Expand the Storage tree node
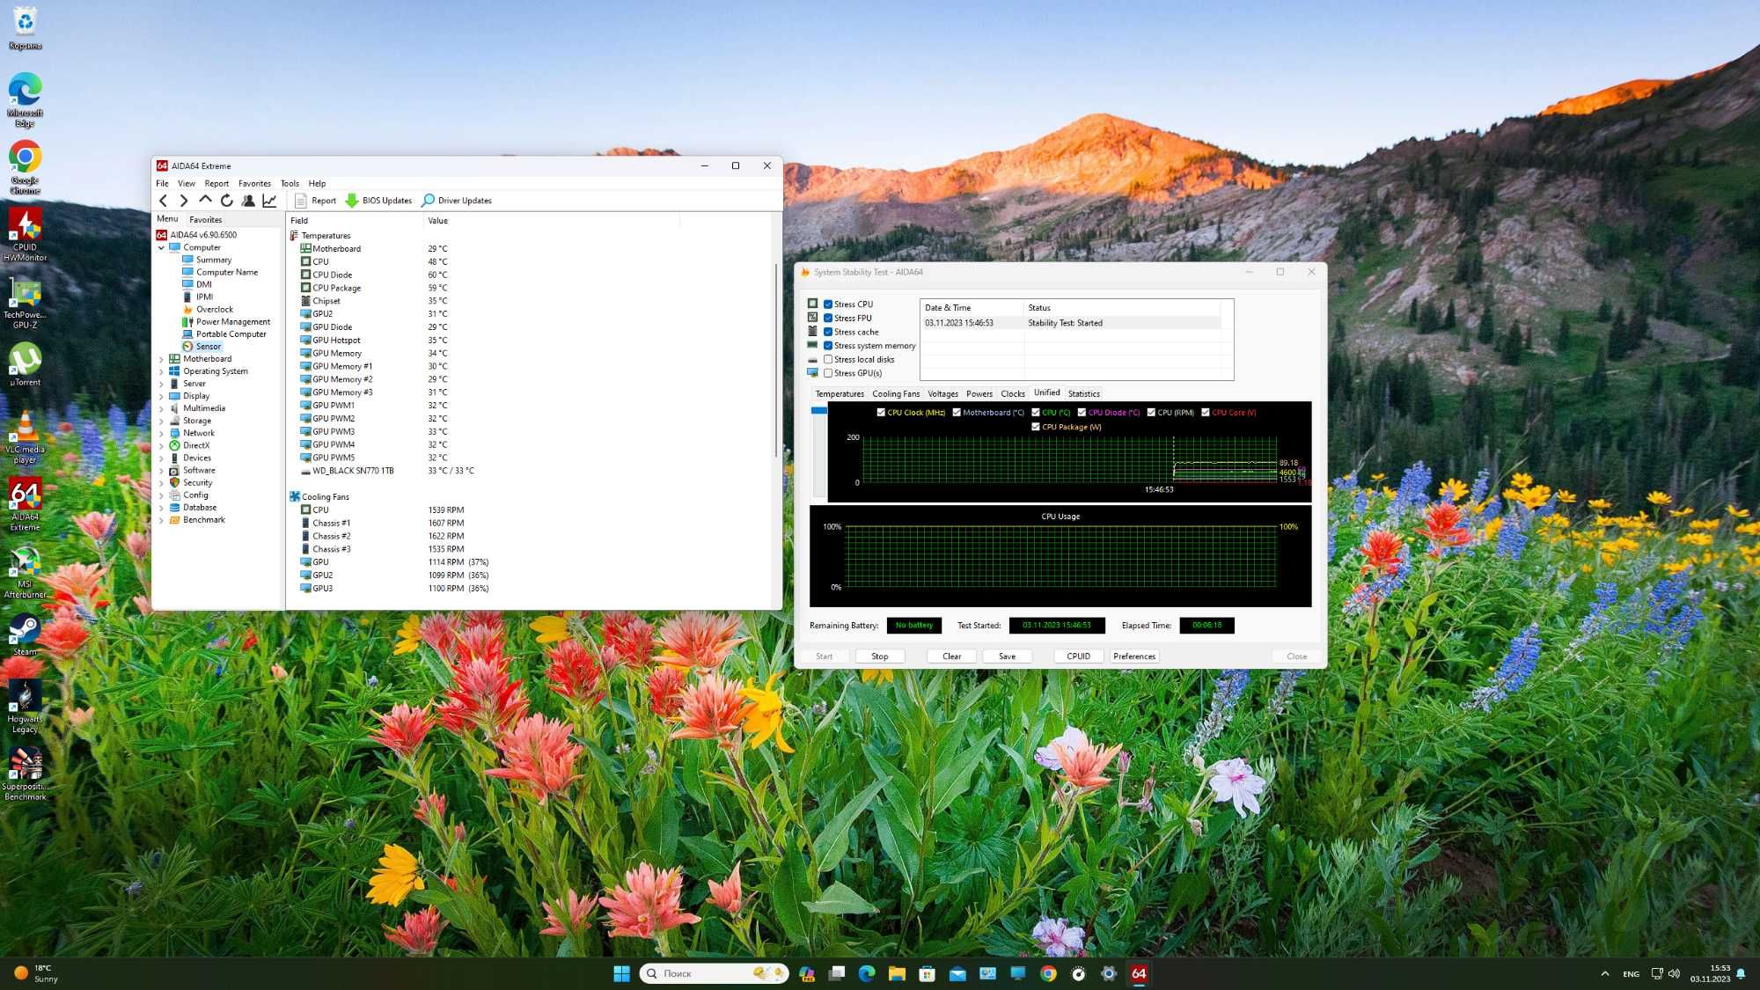This screenshot has width=1760, height=990. click(x=161, y=422)
